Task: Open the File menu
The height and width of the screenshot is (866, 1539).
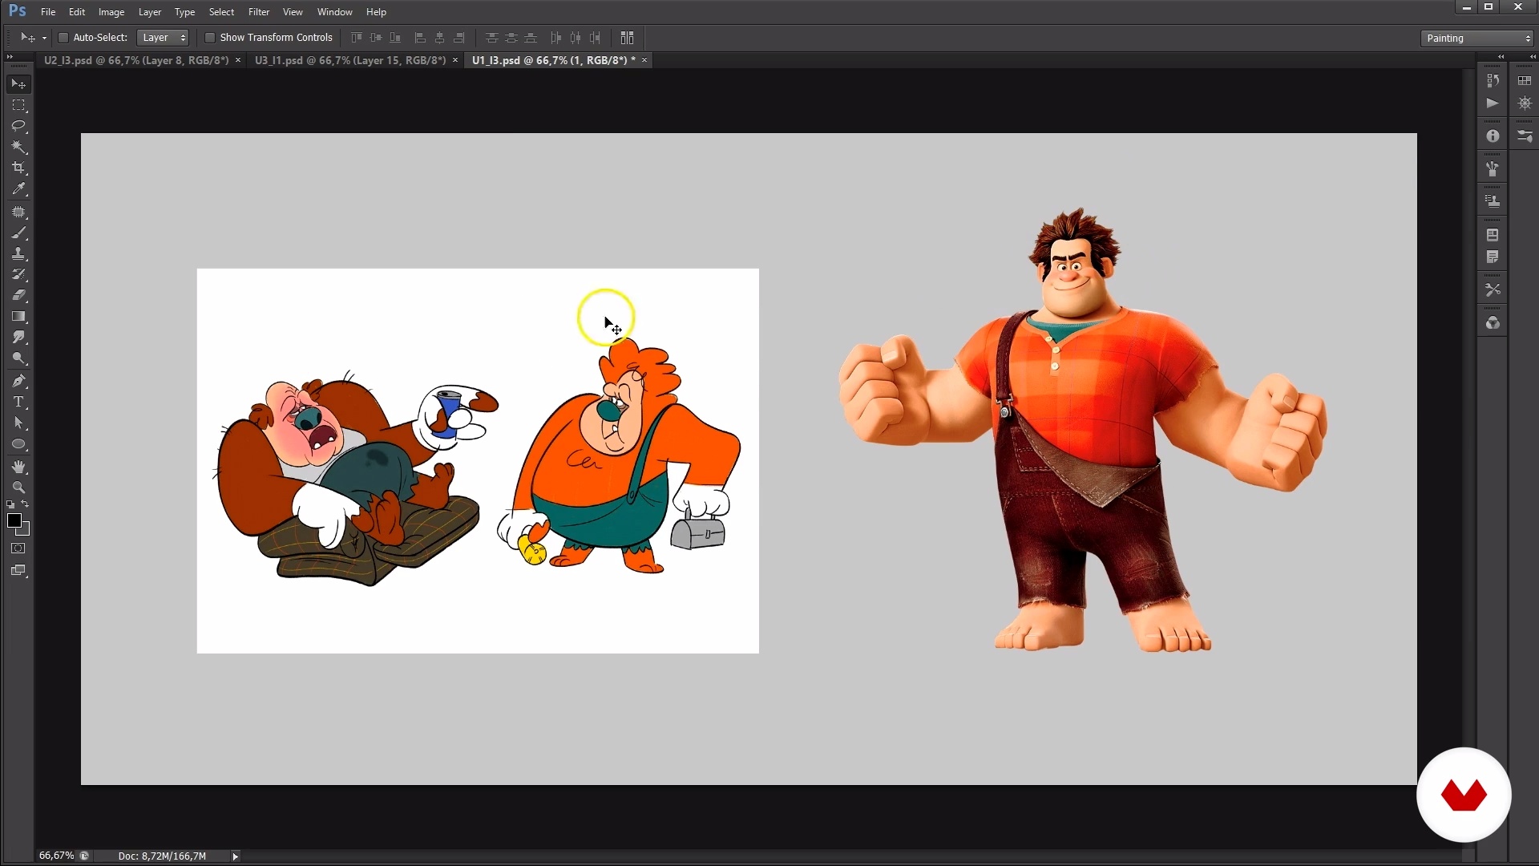Action: coord(48,12)
